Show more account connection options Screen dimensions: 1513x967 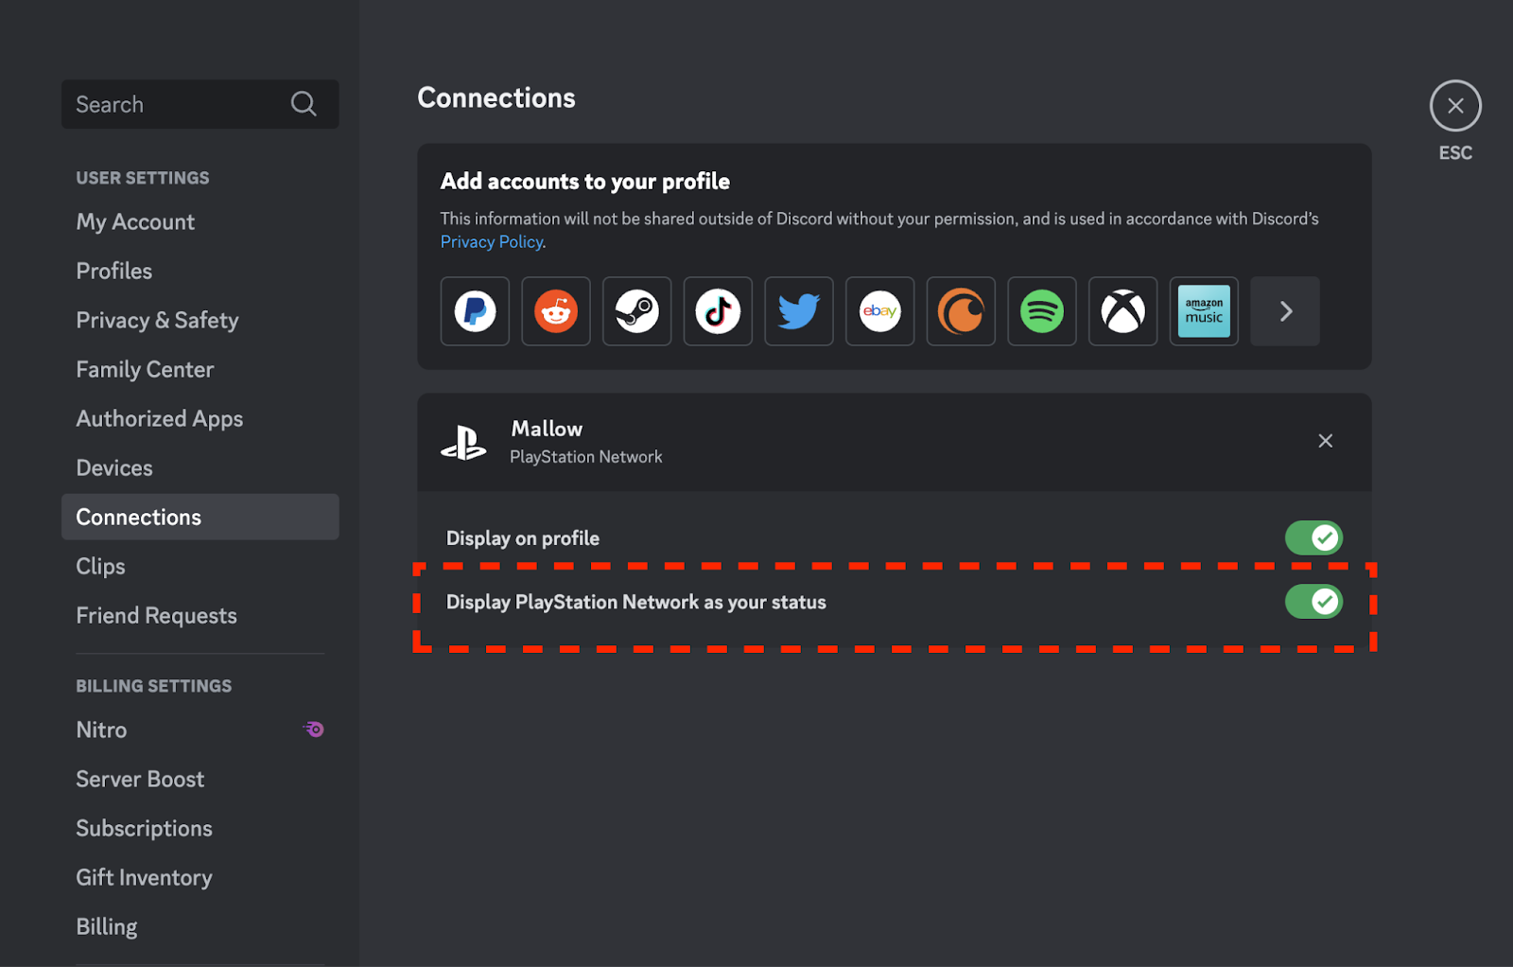tap(1285, 311)
